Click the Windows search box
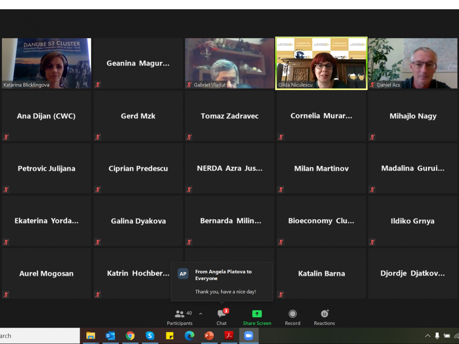The width and height of the screenshot is (459, 344). coord(40,336)
